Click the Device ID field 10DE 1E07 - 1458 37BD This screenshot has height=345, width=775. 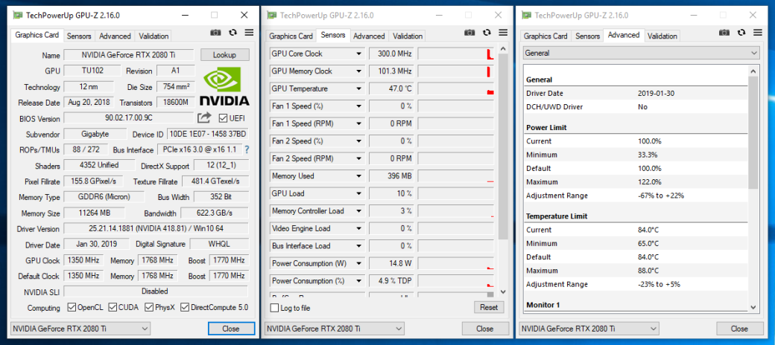(208, 134)
